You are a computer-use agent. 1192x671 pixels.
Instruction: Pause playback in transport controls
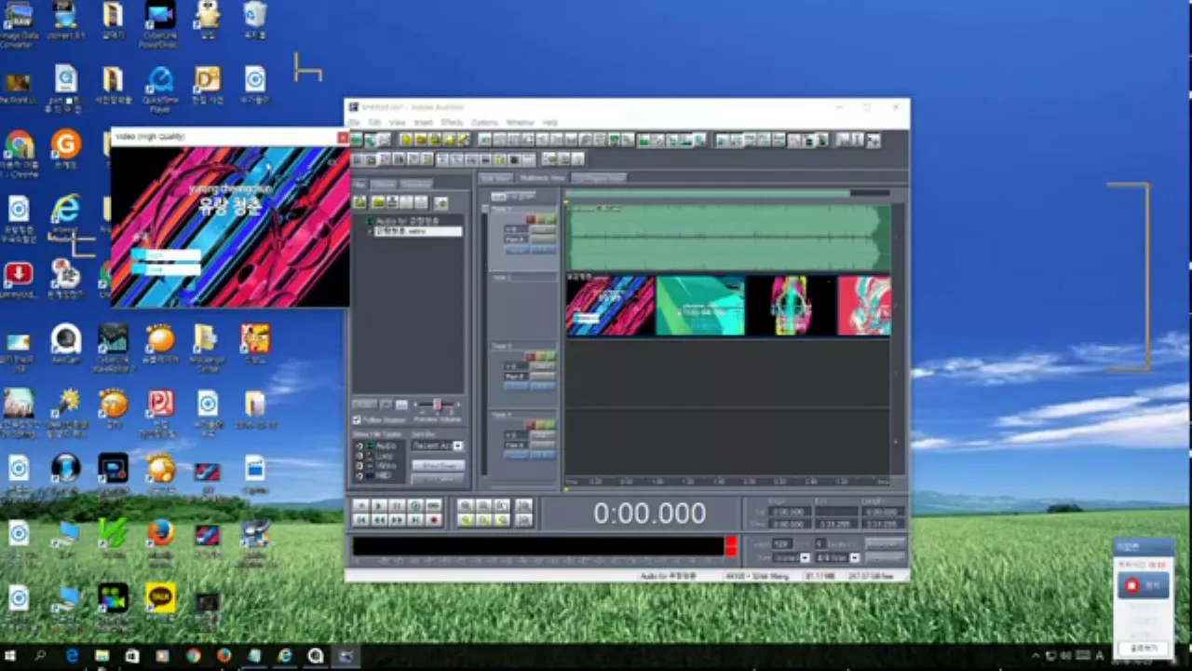[x=398, y=505]
